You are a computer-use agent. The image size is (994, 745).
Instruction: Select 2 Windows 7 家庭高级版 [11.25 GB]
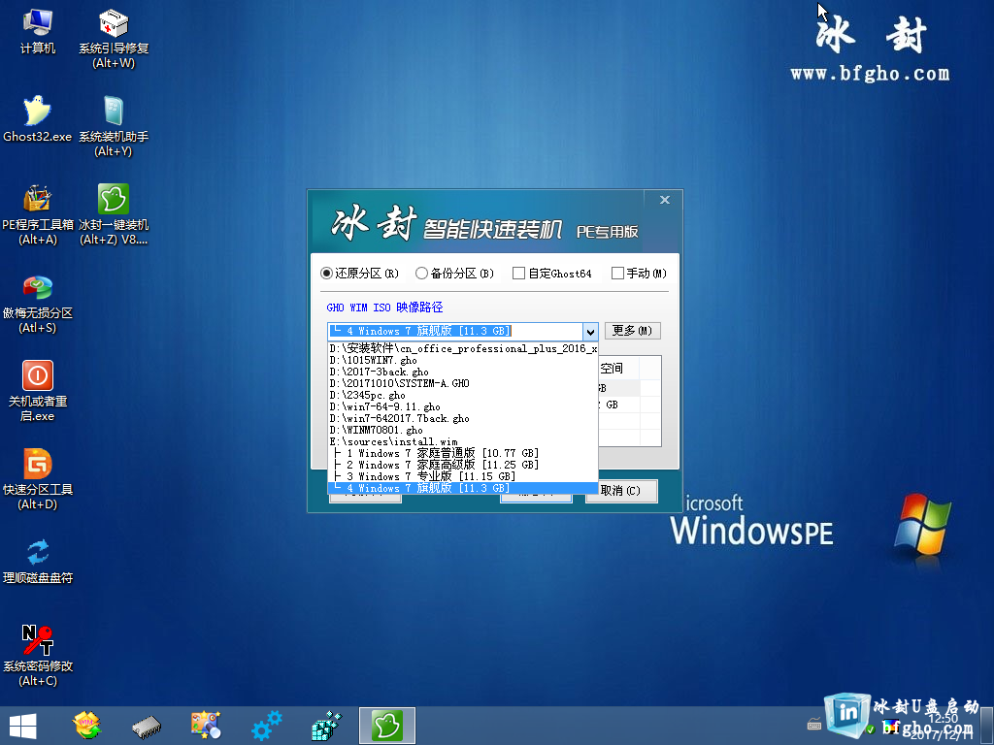point(463,465)
